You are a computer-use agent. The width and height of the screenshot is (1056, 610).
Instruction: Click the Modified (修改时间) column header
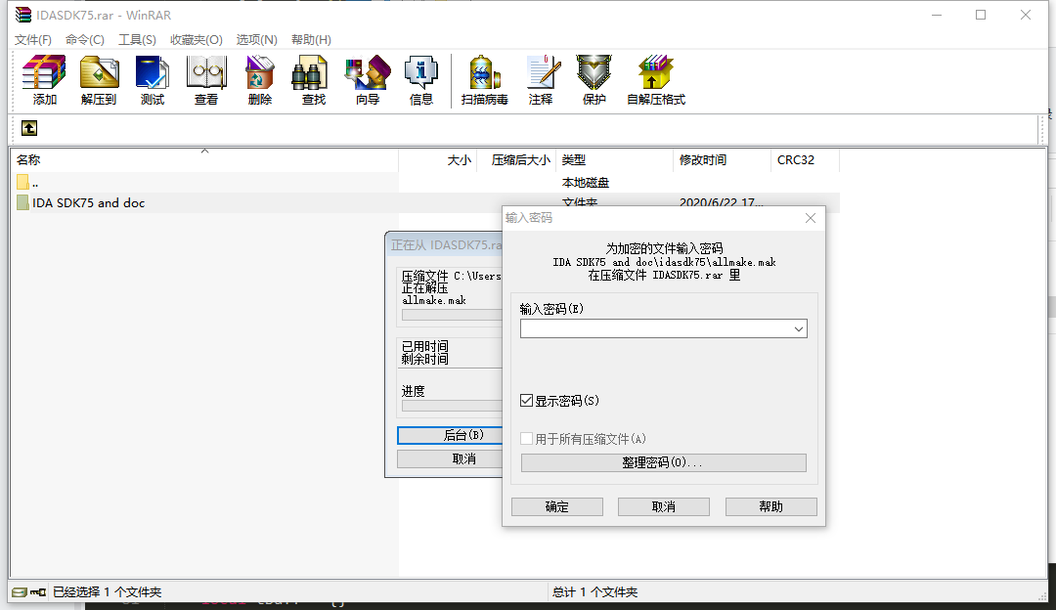coord(722,159)
